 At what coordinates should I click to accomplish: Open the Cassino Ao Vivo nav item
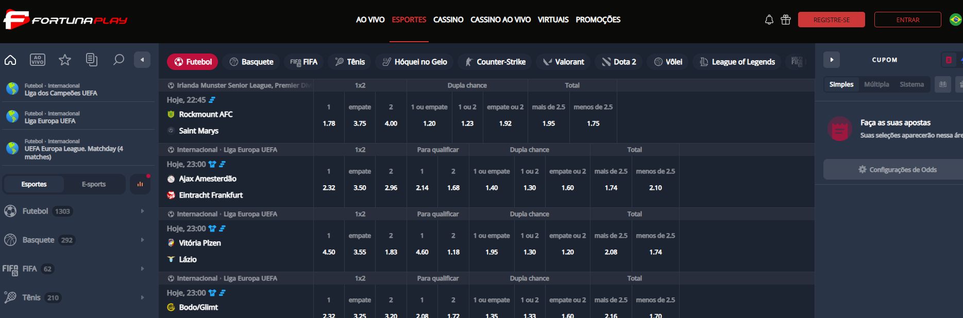[x=500, y=20]
